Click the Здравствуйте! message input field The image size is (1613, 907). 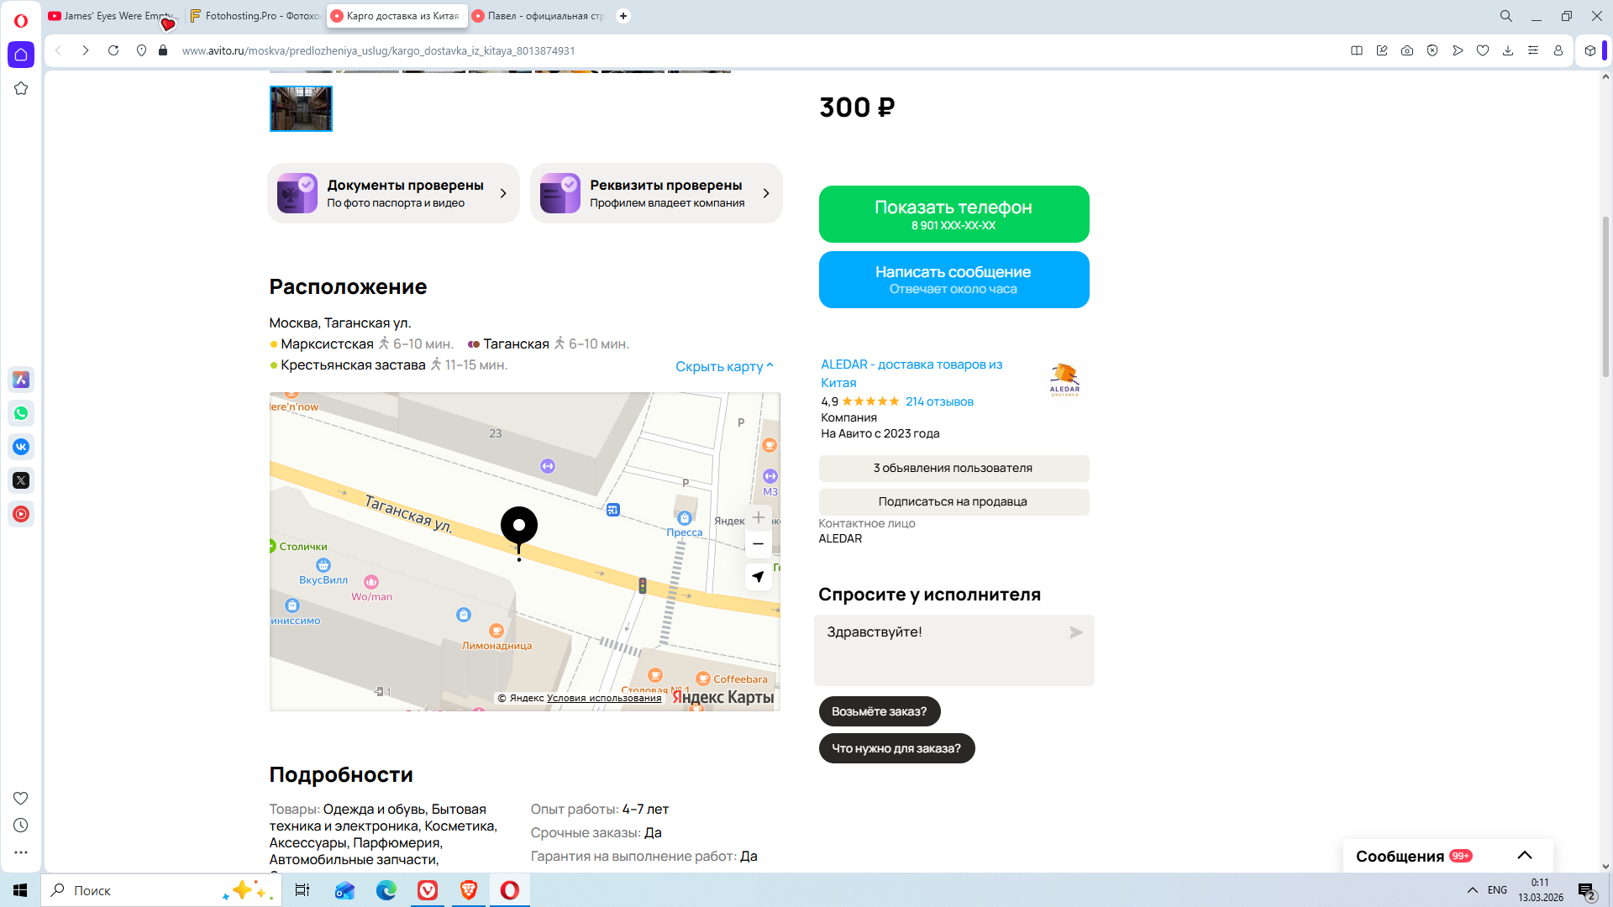941,649
